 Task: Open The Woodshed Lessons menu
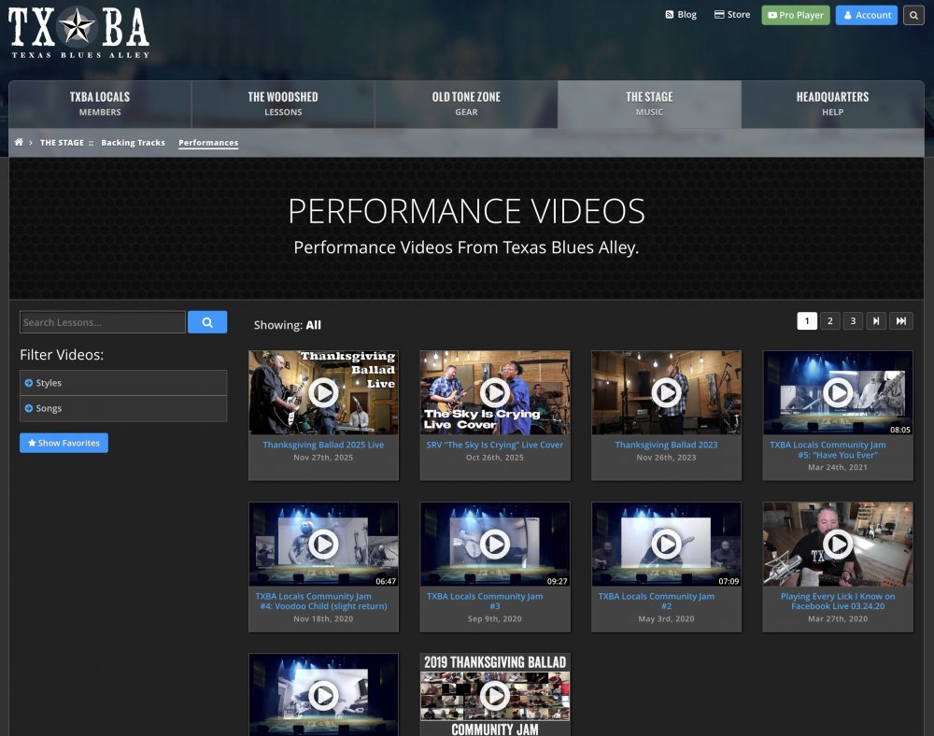[283, 104]
